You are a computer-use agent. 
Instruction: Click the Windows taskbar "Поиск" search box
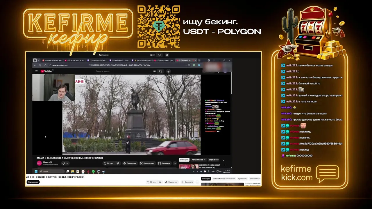(x=52, y=171)
